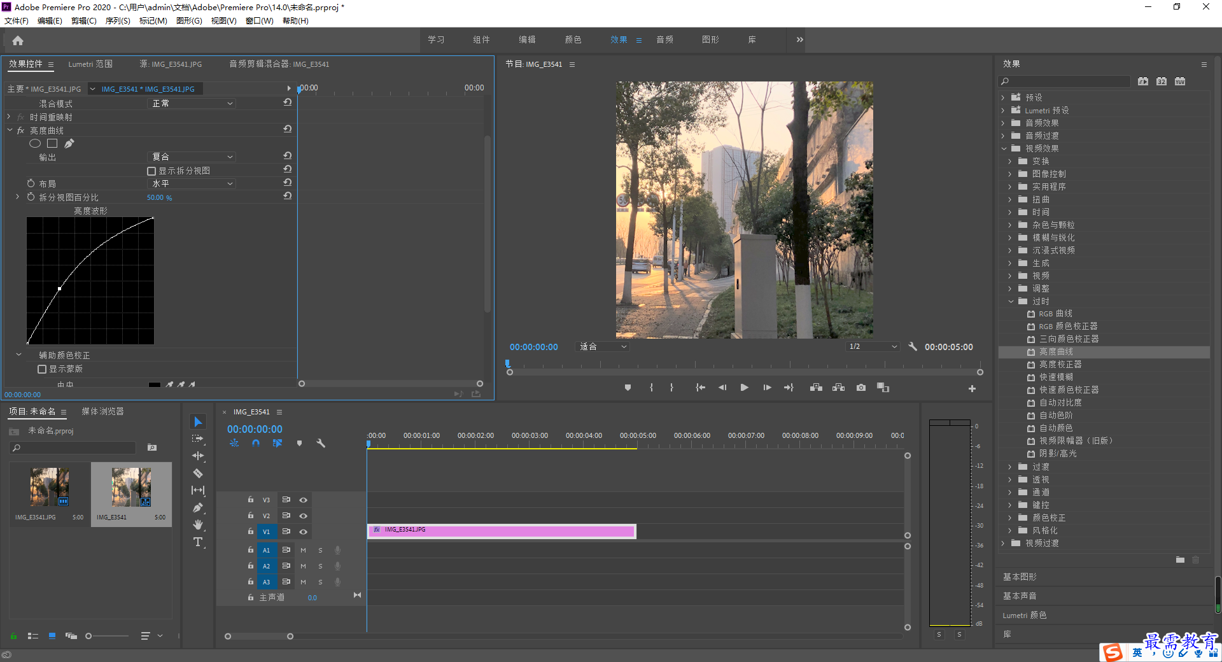Open 基本图形 panel
This screenshot has width=1222, height=662.
tap(1020, 577)
